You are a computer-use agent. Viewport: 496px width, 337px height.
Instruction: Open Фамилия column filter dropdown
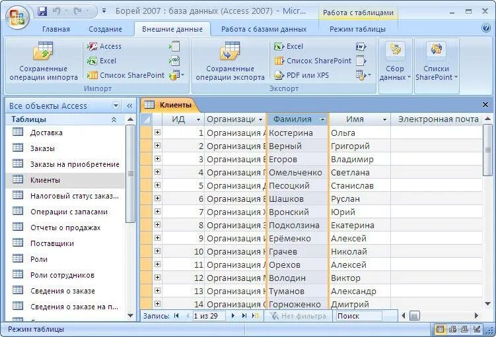(322, 119)
